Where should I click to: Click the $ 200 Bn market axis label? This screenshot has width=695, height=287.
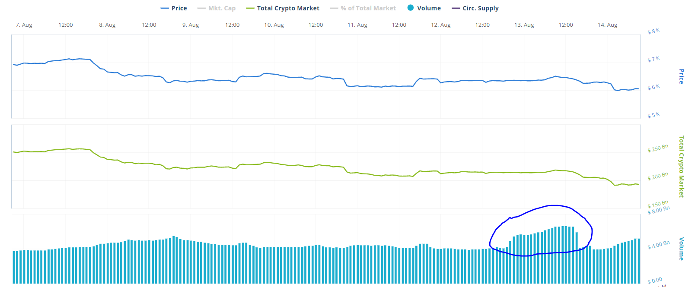click(658, 177)
